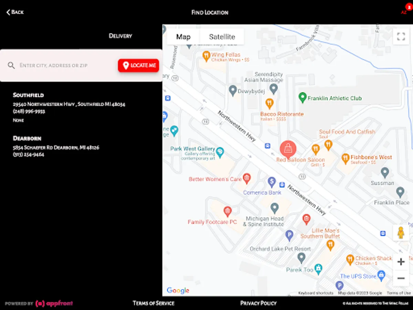Click the Comerica Bank pin
413x310 pixels.
[272, 182]
